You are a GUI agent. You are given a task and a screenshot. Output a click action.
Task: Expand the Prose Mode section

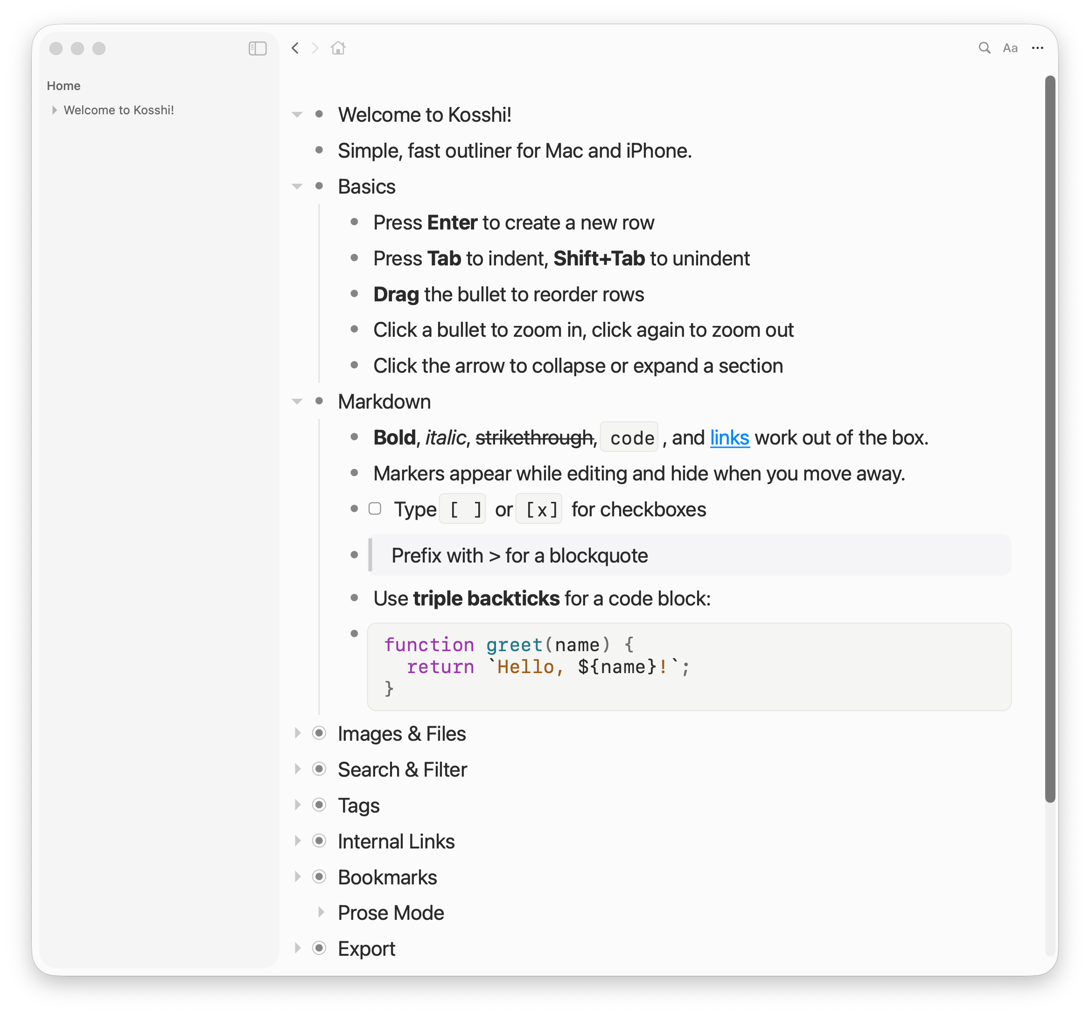(x=321, y=912)
